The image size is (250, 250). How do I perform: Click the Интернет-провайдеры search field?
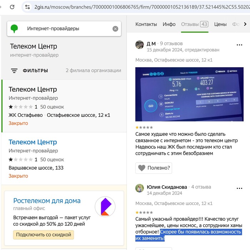pos(64,29)
